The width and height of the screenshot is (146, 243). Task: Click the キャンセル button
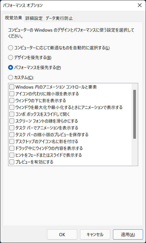tap(95, 234)
